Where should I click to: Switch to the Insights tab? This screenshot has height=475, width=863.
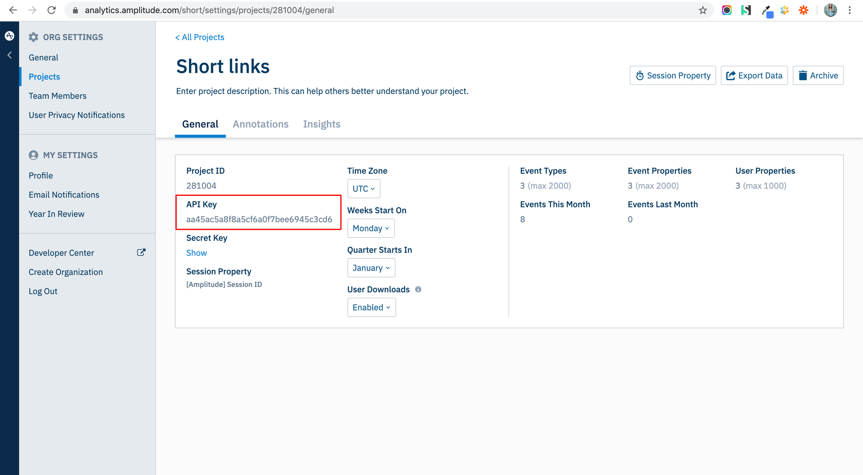pyautogui.click(x=321, y=124)
